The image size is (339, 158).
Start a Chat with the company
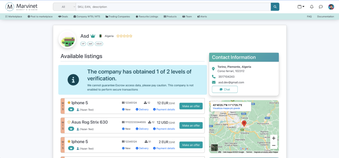[225, 89]
